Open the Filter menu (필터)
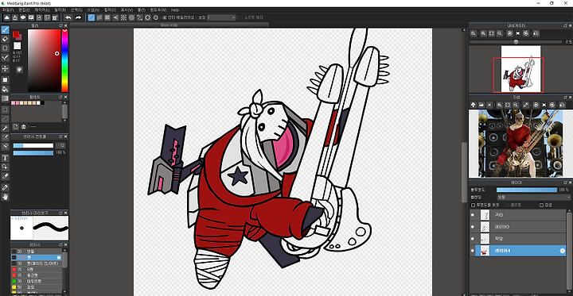This screenshot has width=573, height=296. (60, 10)
